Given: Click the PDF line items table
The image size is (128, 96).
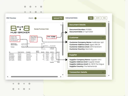Looking at the screenshot, I should pos(34,57).
